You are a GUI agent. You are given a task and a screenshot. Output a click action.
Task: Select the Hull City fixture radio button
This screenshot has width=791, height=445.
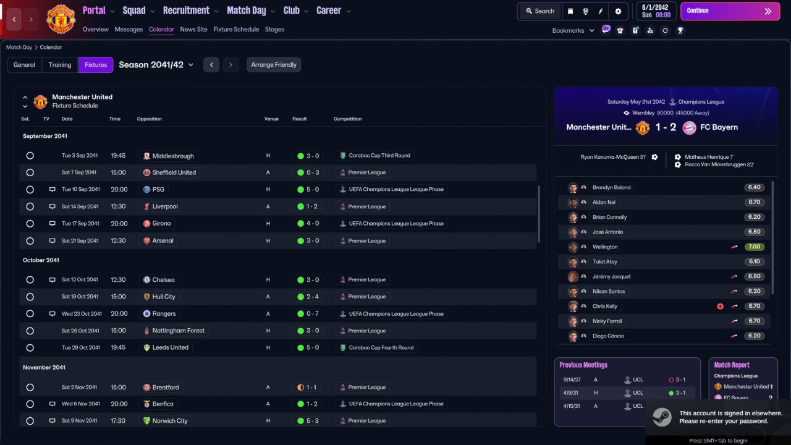click(x=30, y=297)
